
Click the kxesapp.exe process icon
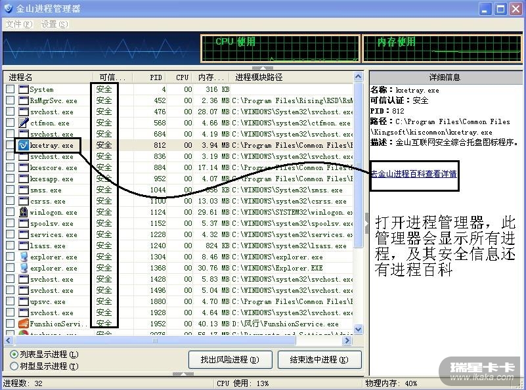coord(24,179)
